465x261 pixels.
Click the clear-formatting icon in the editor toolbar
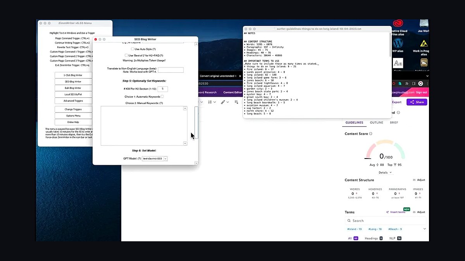(x=236, y=102)
